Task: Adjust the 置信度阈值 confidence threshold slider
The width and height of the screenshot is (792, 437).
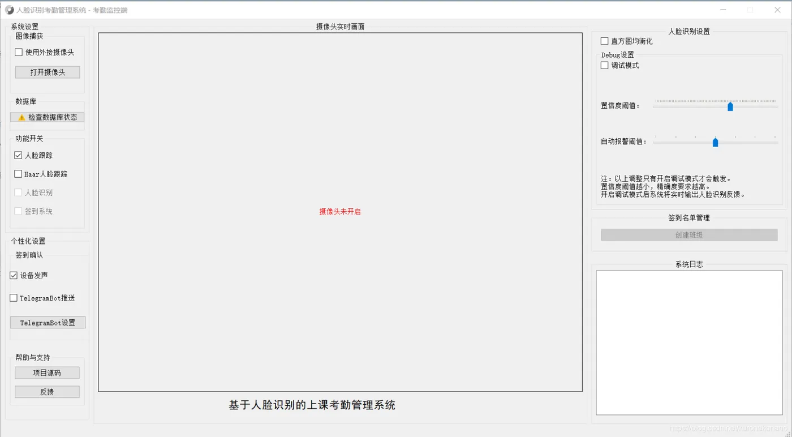Action: click(730, 106)
